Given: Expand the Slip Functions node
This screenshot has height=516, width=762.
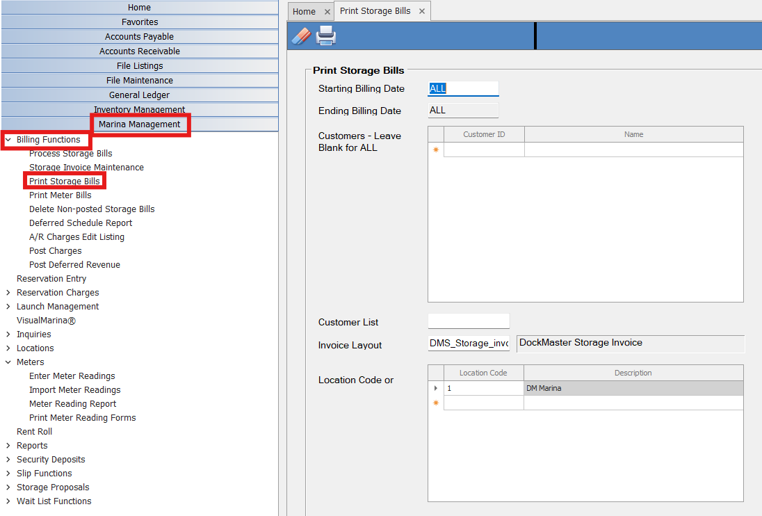Looking at the screenshot, I should click(x=8, y=474).
